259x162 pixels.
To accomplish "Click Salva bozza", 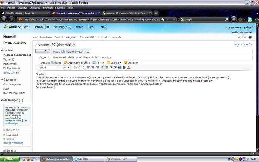I will [46, 37].
